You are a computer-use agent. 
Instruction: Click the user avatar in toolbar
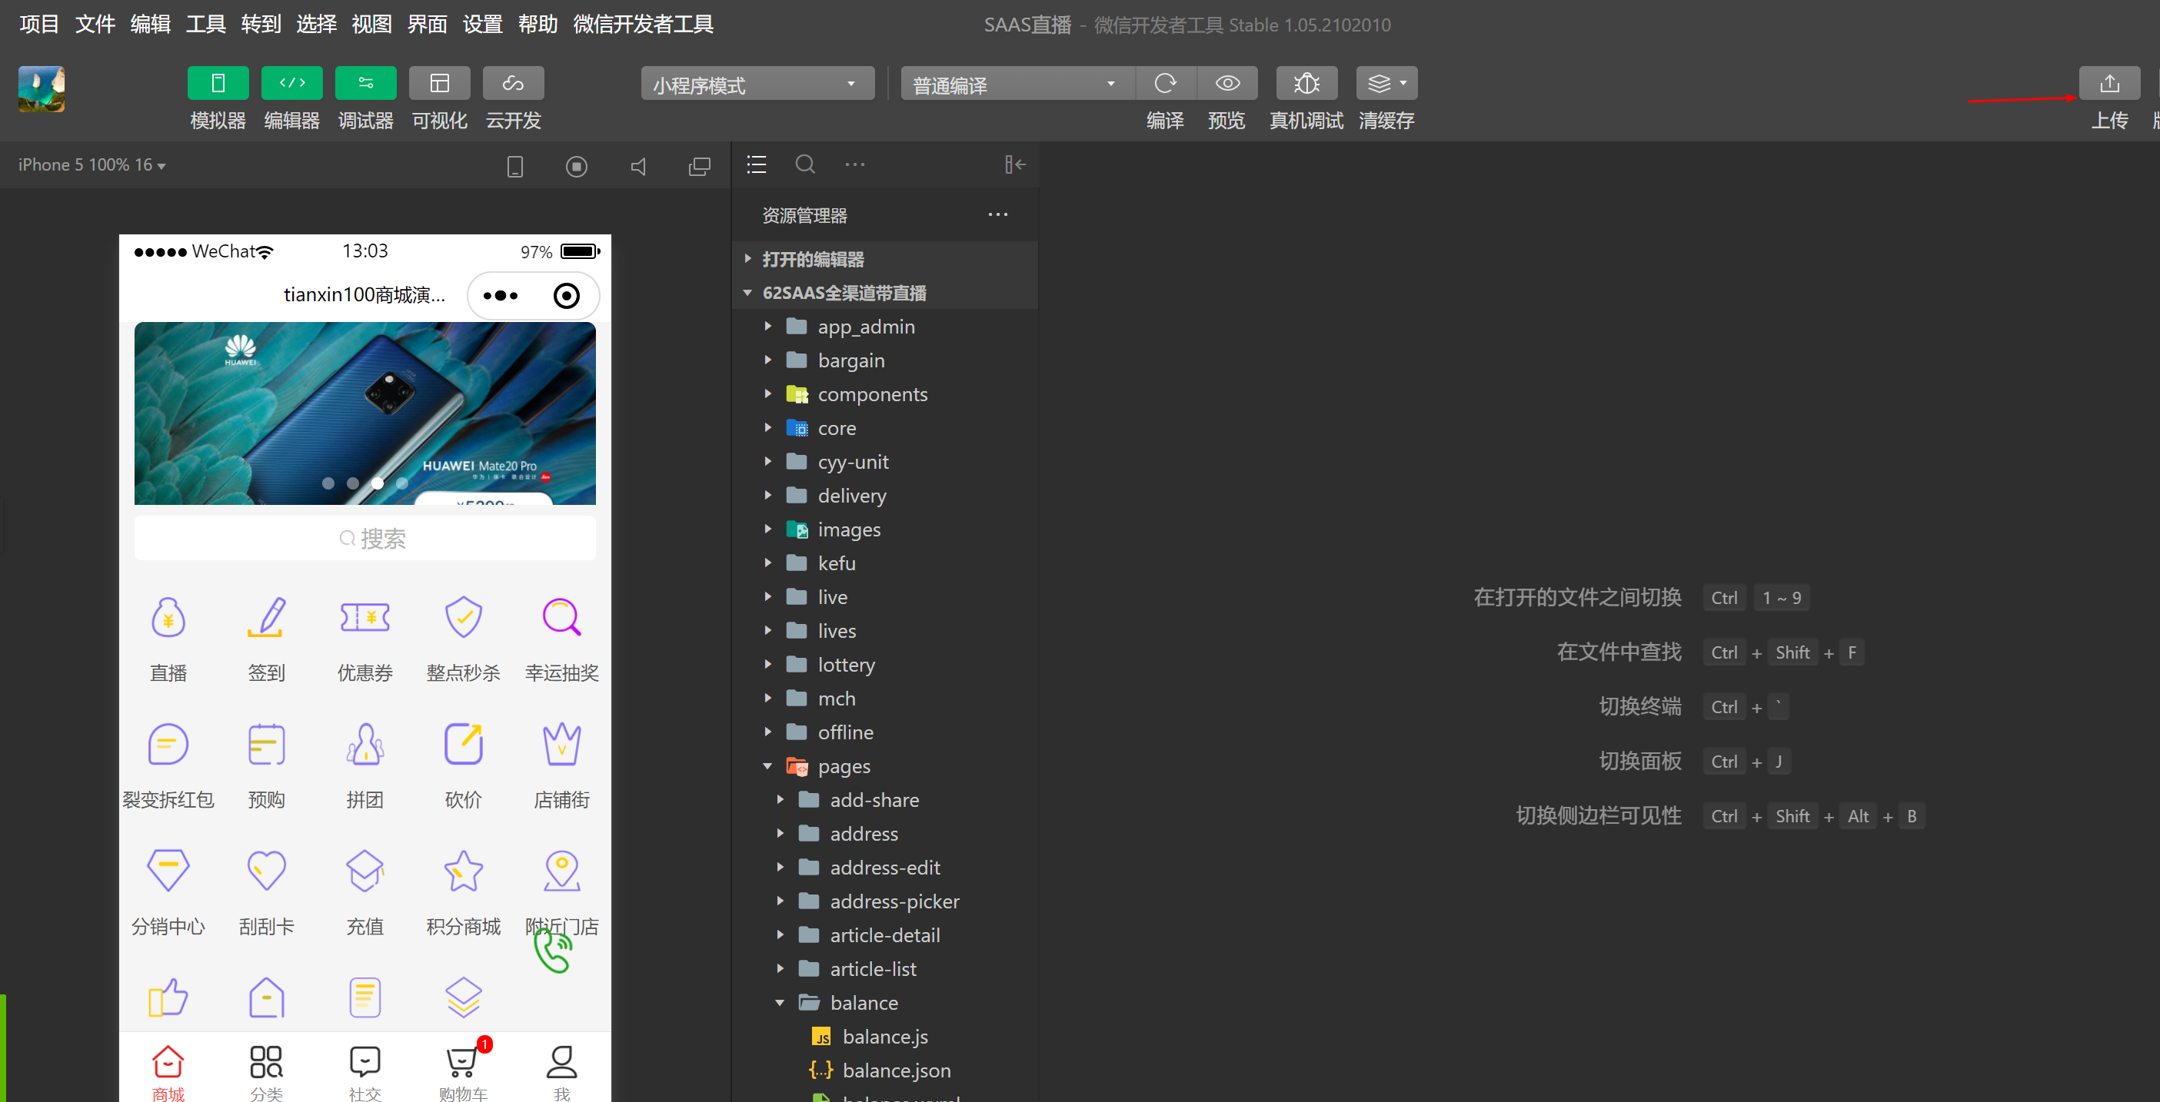point(42,89)
